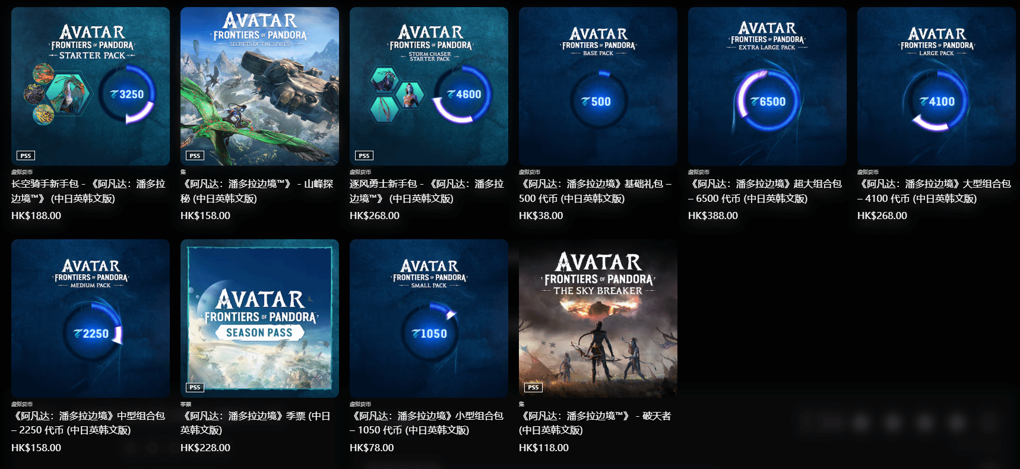Click the 6500 token ring icon
Viewport: 1020px width, 469px height.
pos(767,102)
